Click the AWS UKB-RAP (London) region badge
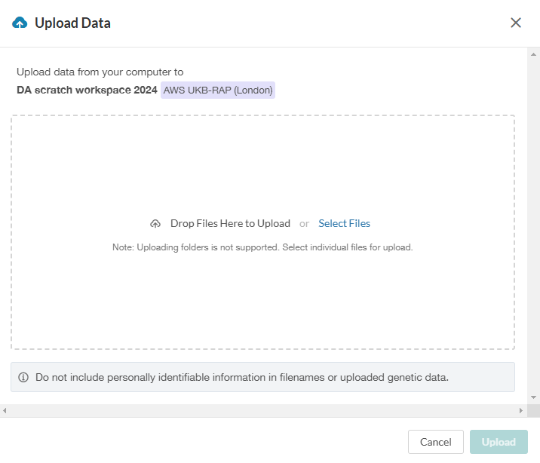This screenshot has width=540, height=463. [218, 90]
